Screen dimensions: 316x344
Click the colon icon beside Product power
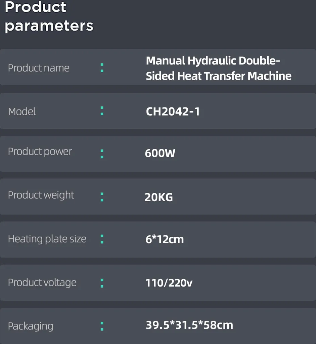tap(102, 154)
